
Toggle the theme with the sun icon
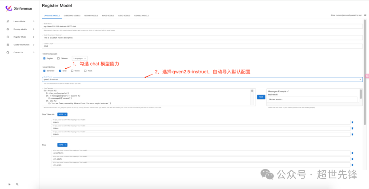[x=9, y=184]
